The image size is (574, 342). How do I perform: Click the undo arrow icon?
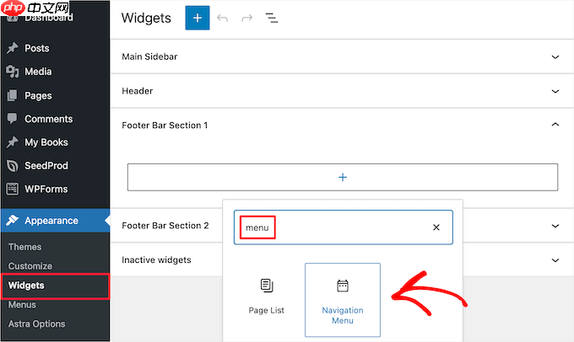coord(222,18)
